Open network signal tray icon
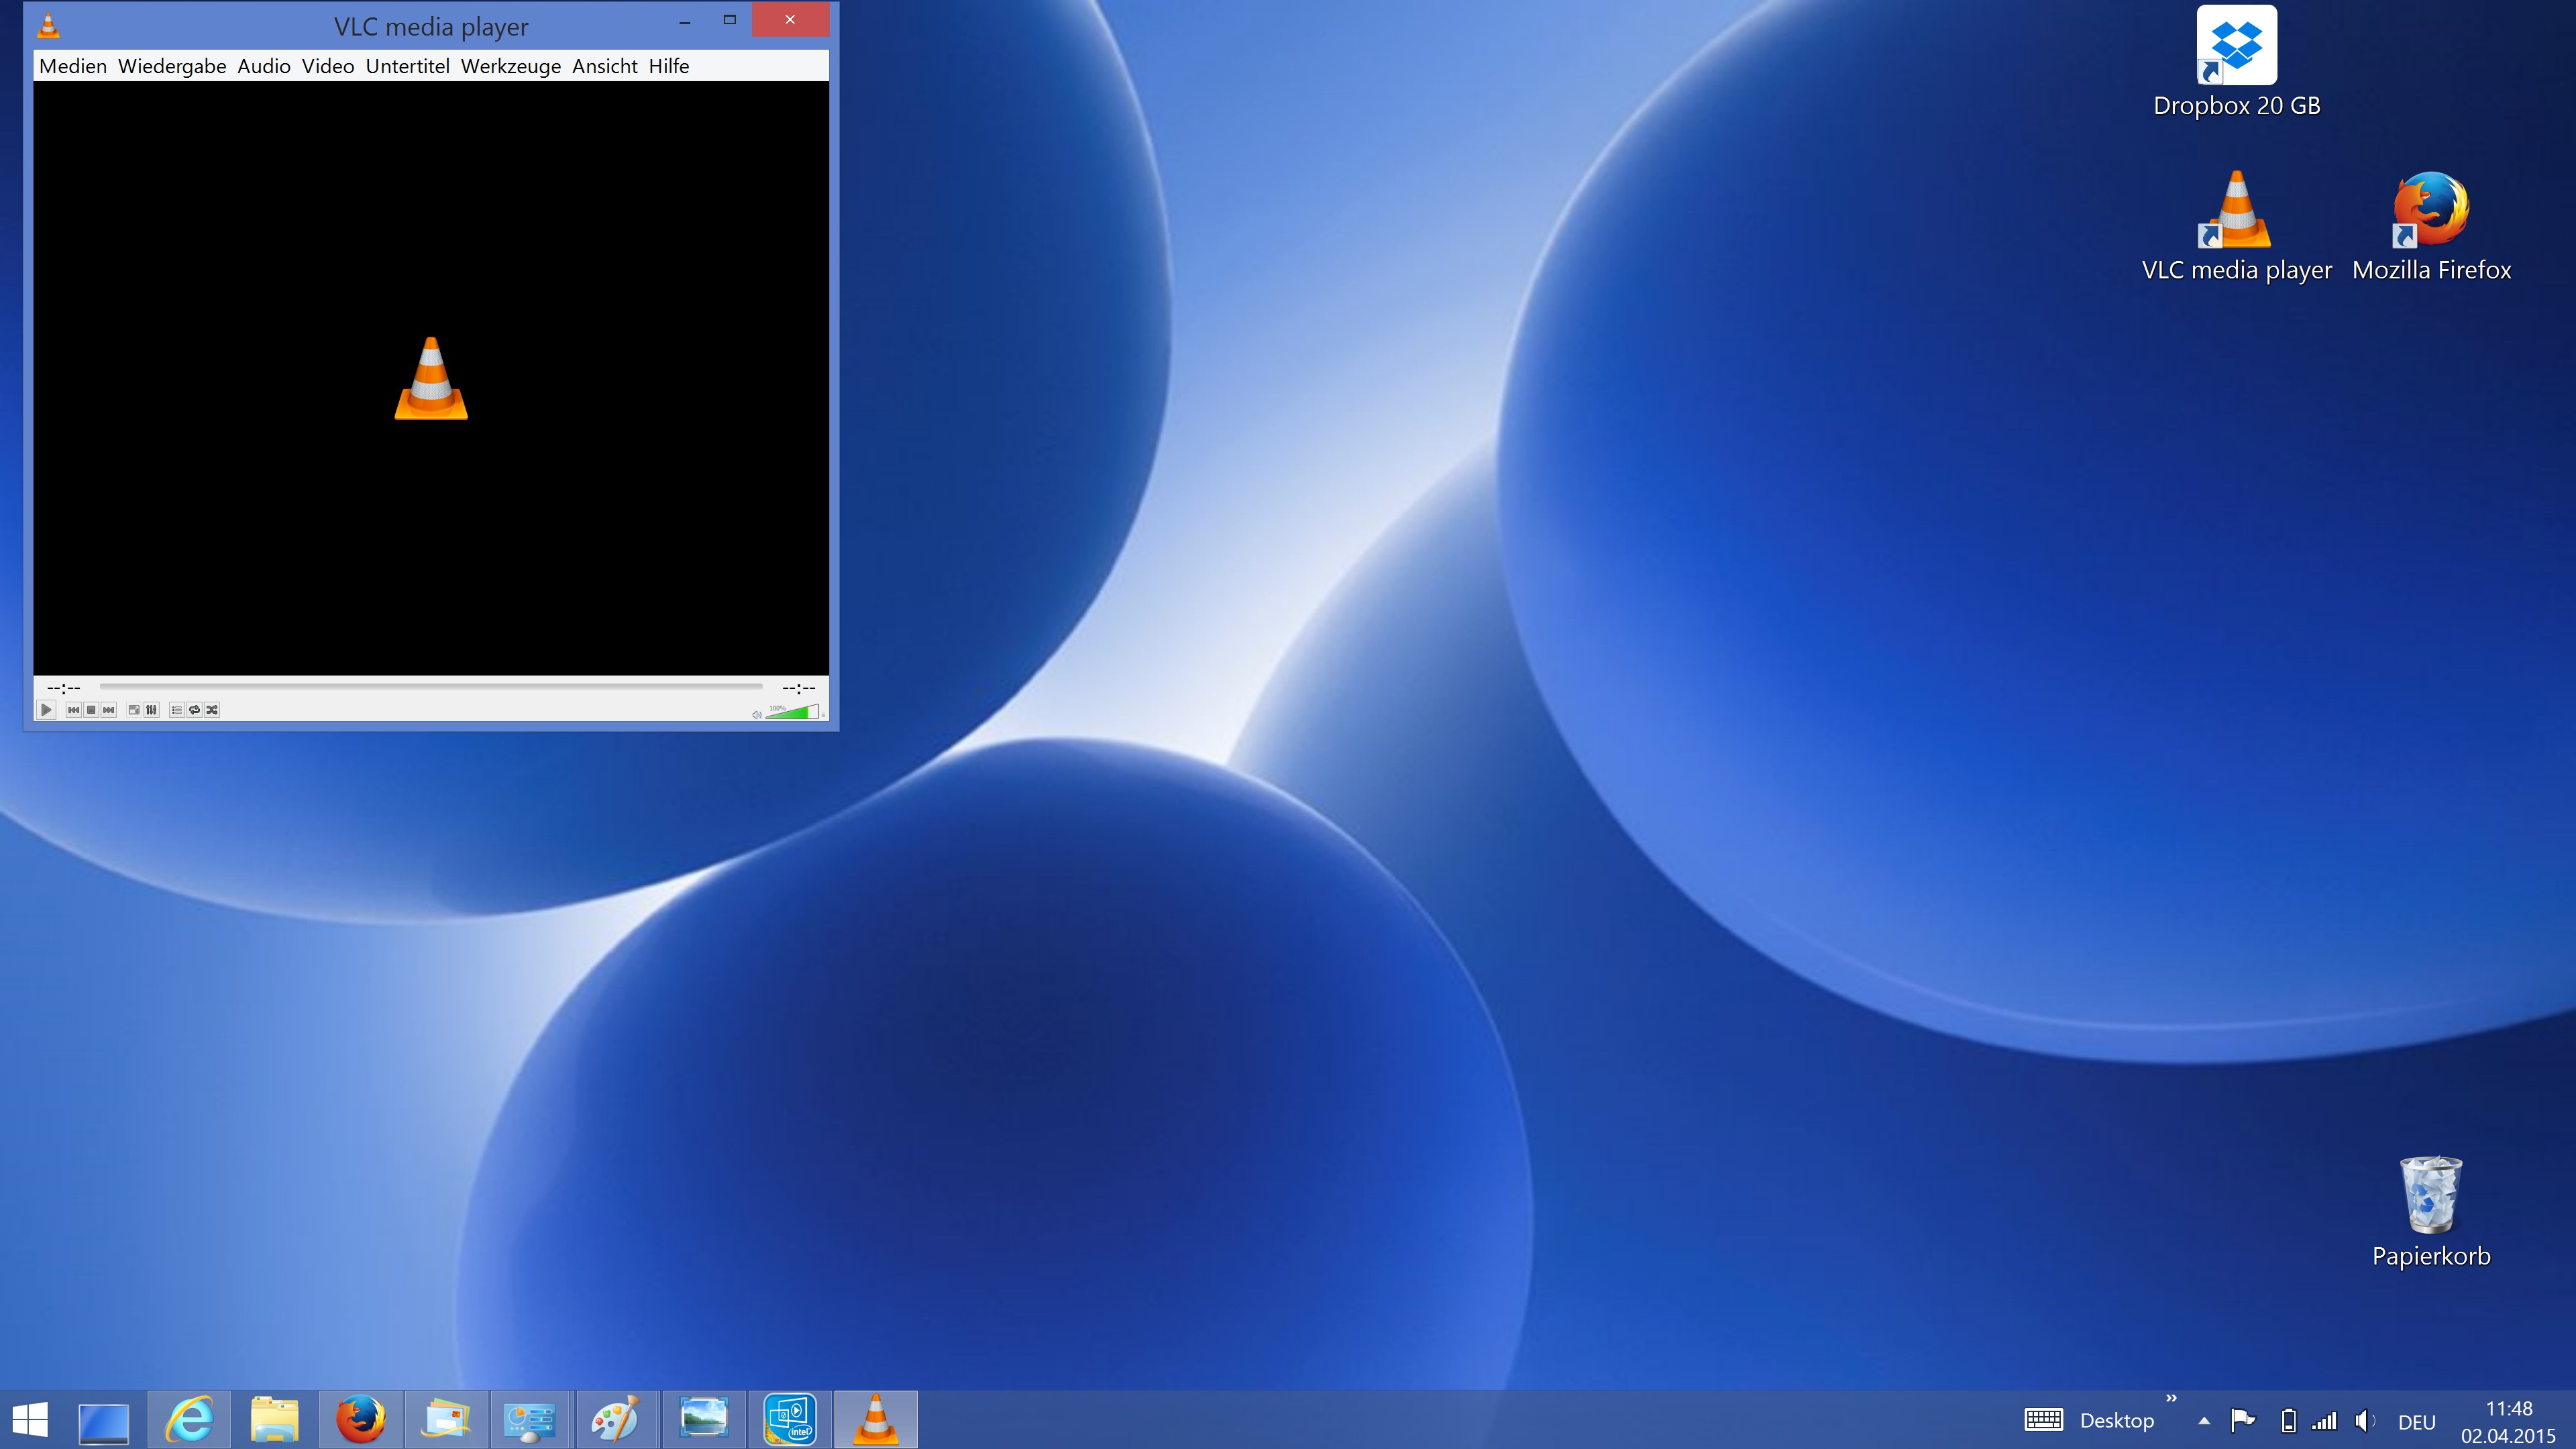2576x1449 pixels. (x=2325, y=1421)
